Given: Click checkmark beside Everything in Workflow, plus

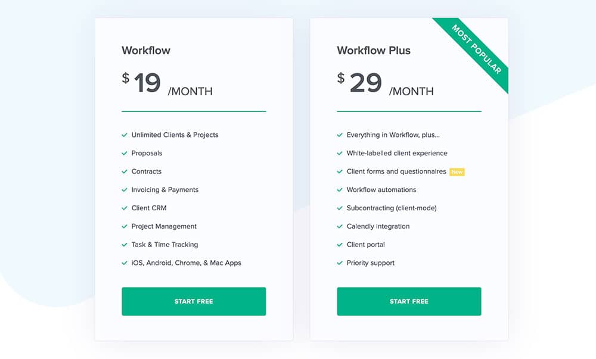Looking at the screenshot, I should pyautogui.click(x=340, y=135).
